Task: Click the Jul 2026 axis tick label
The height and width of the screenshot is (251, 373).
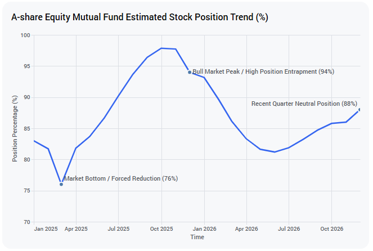Action: [289, 229]
